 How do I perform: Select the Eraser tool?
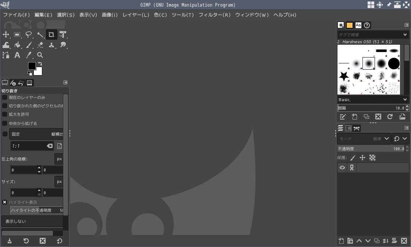point(40,45)
